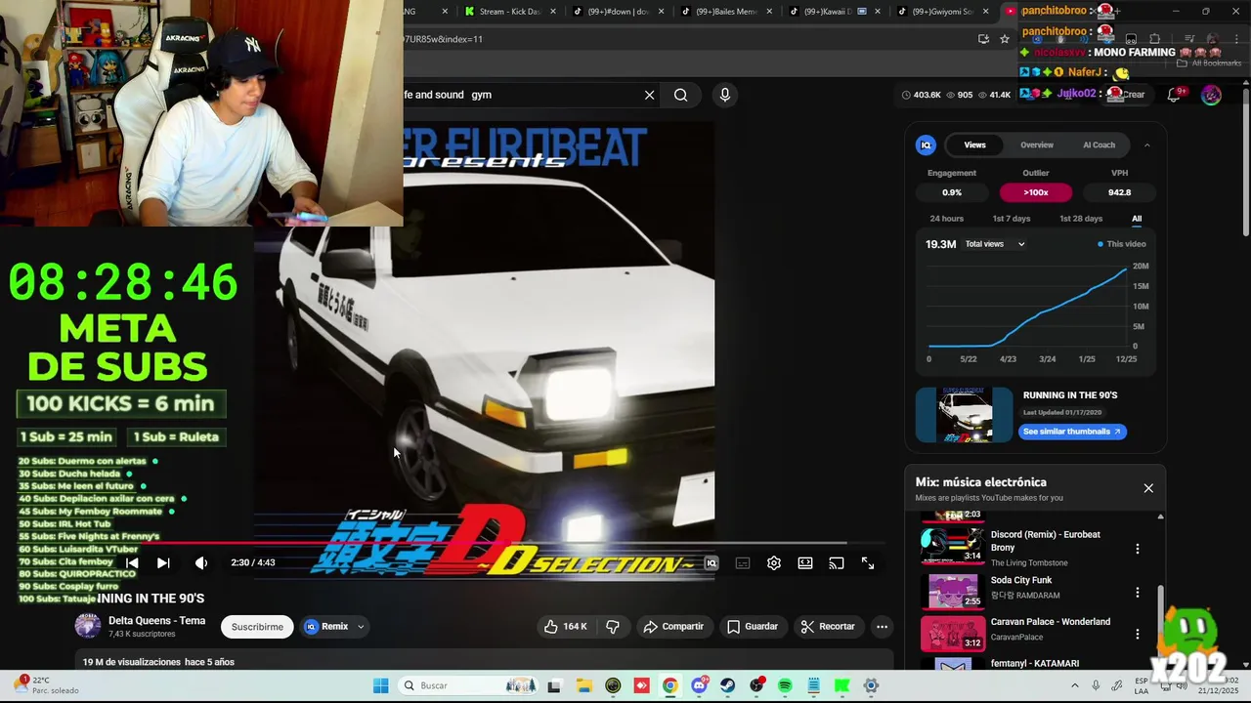1251x703 pixels.
Task: Open the Windows Start menu
Action: click(380, 685)
